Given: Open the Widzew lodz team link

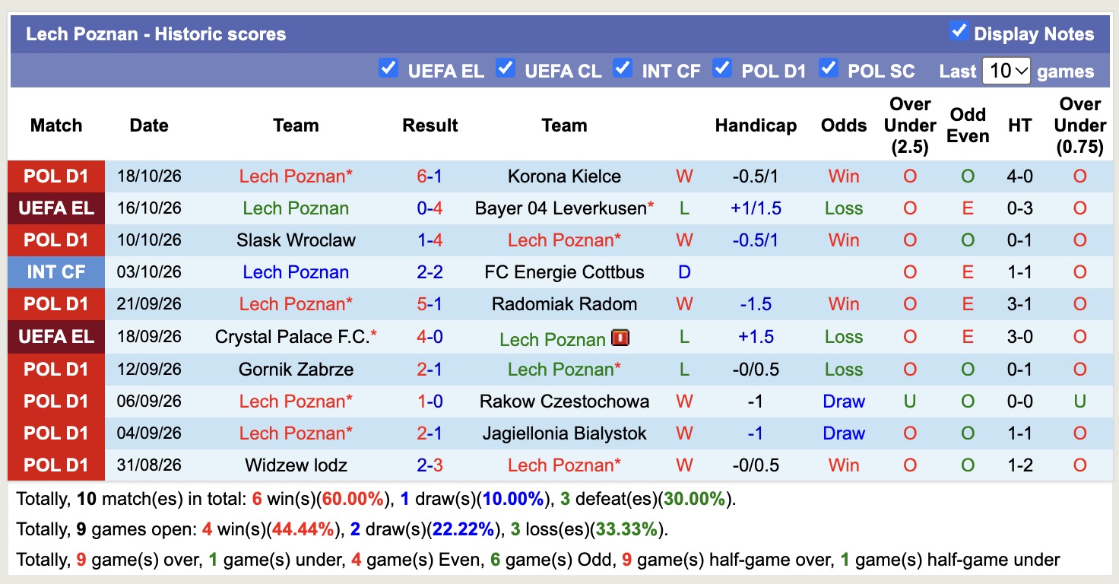Looking at the screenshot, I should tap(296, 465).
